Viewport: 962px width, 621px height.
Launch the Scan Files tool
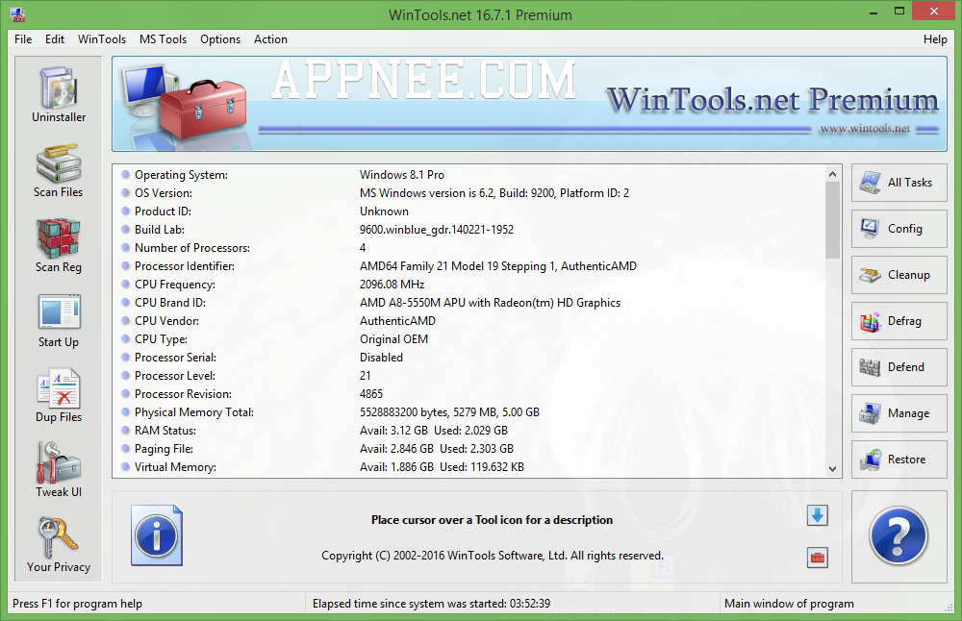pos(59,170)
